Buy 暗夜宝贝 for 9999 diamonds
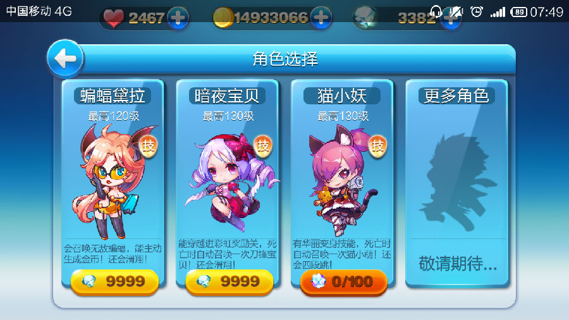 (229, 281)
